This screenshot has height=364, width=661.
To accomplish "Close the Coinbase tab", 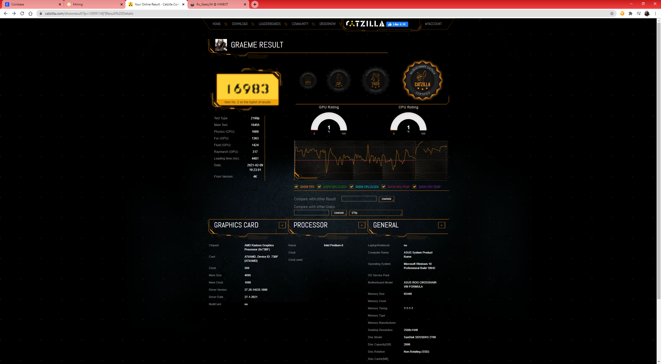I will pos(60,4).
